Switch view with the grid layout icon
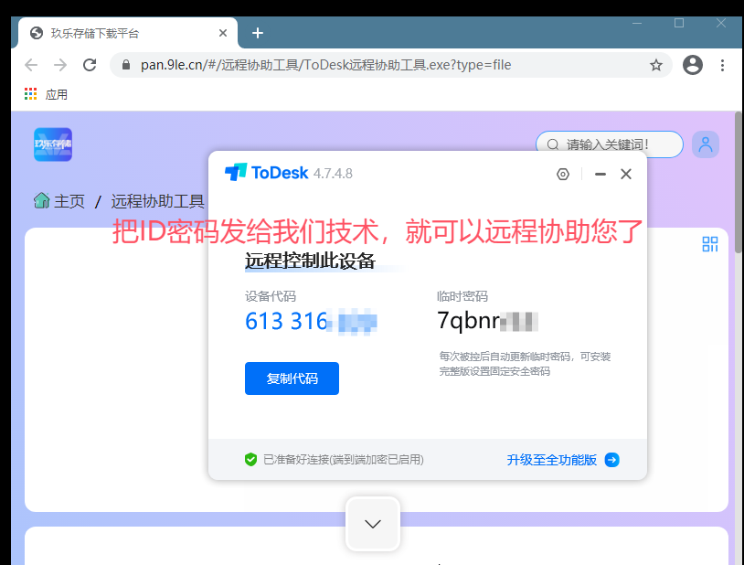 tap(710, 244)
